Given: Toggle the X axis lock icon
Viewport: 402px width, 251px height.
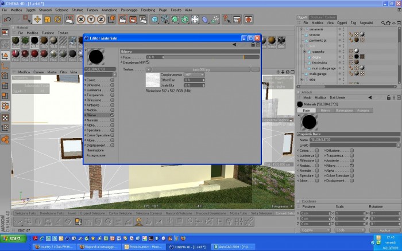Looking at the screenshot, I should [81, 19].
